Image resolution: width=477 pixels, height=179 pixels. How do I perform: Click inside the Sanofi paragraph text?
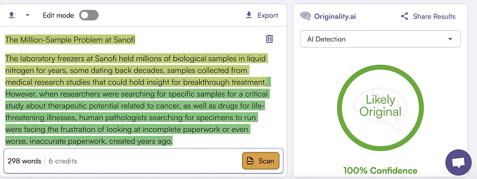(135, 100)
